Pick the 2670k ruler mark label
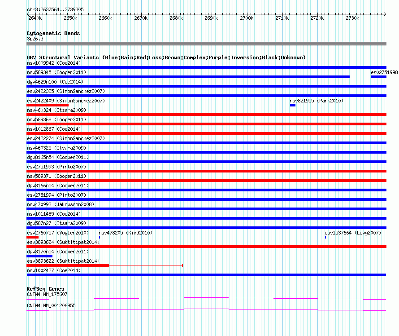 (141, 18)
